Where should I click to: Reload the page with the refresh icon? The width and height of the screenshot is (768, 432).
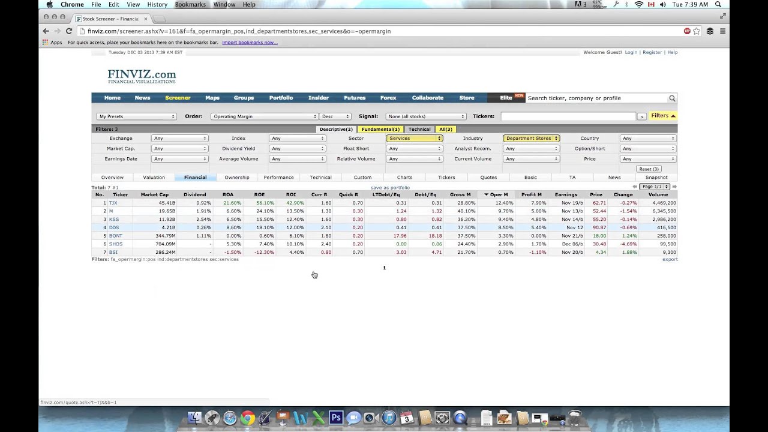(x=69, y=31)
